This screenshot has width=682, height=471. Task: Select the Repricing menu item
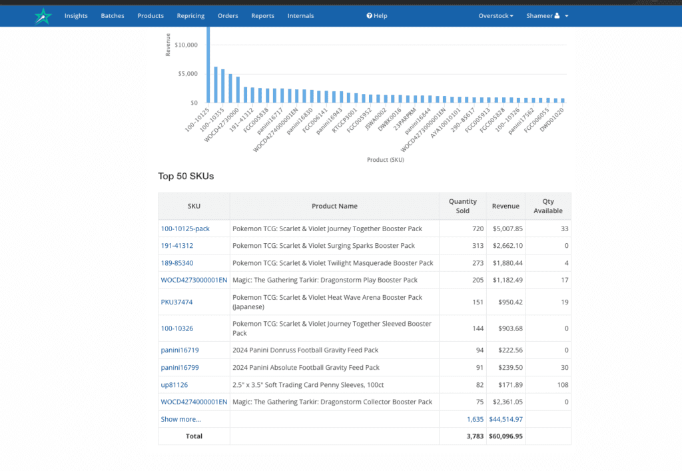190,16
